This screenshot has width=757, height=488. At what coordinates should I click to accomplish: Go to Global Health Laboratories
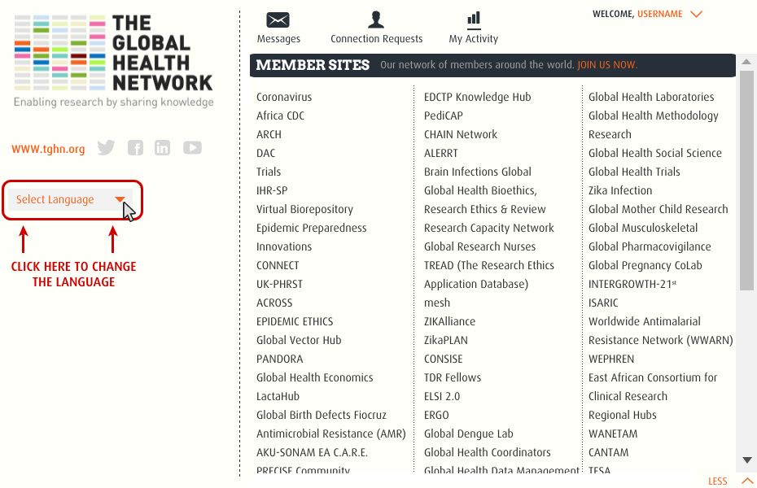pyautogui.click(x=651, y=97)
